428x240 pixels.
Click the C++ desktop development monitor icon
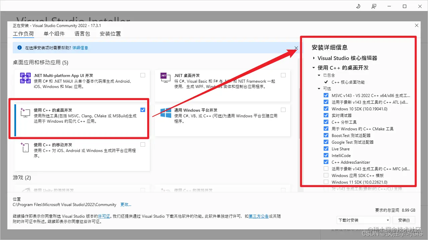25,113
